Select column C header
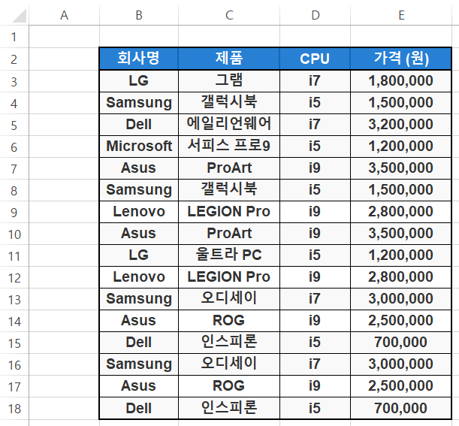 pyautogui.click(x=229, y=15)
